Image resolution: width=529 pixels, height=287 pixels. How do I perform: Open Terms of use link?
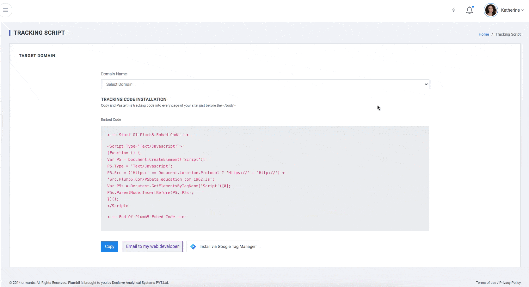(x=486, y=283)
